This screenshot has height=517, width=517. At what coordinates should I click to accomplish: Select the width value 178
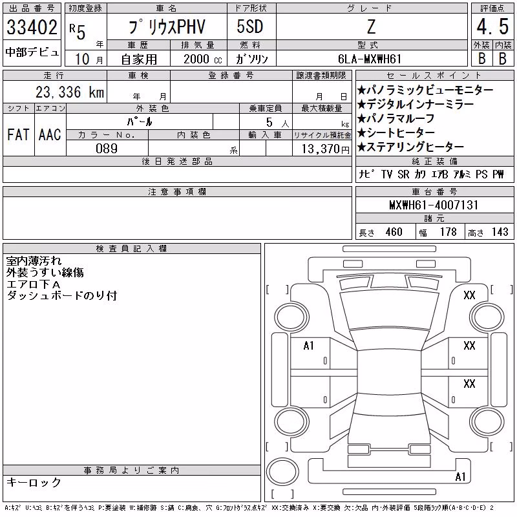(448, 232)
